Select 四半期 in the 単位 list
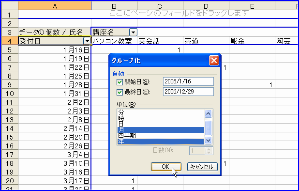Viewport: 299px width, 191px height. click(x=161, y=136)
